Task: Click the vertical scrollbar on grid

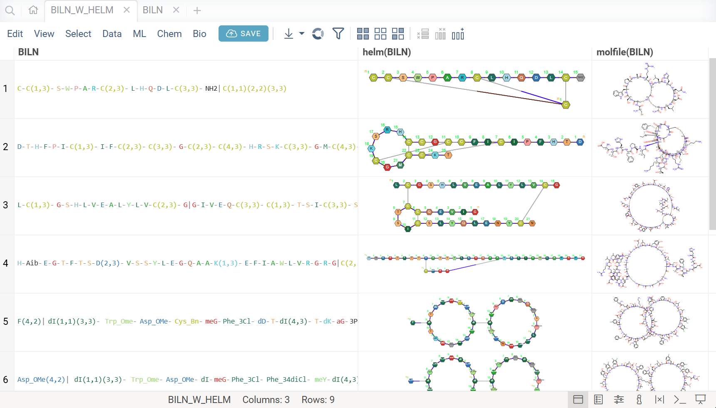Action: click(x=712, y=143)
